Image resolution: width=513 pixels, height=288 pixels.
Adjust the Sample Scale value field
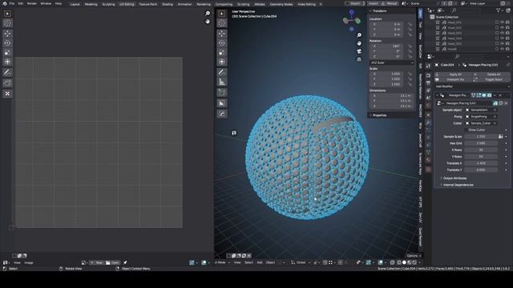click(x=481, y=137)
